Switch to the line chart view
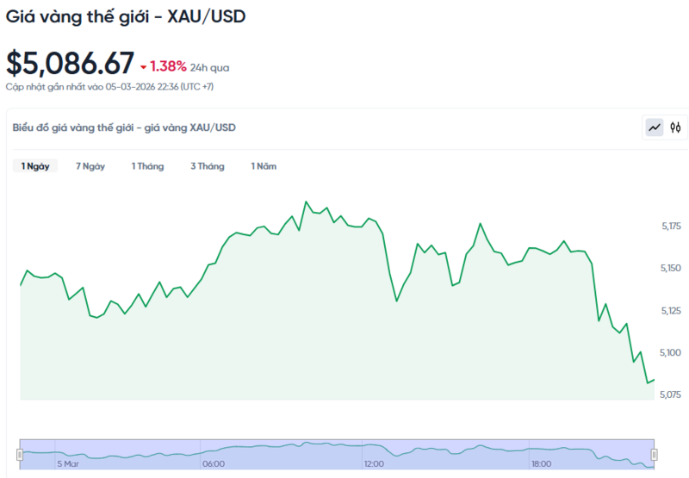689x478 pixels. pos(655,127)
